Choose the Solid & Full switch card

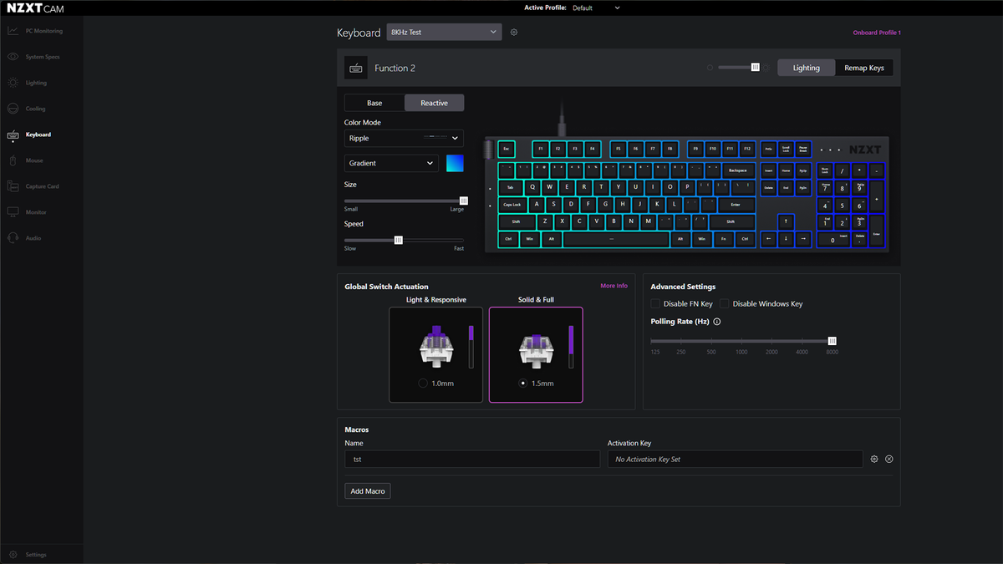click(x=536, y=354)
